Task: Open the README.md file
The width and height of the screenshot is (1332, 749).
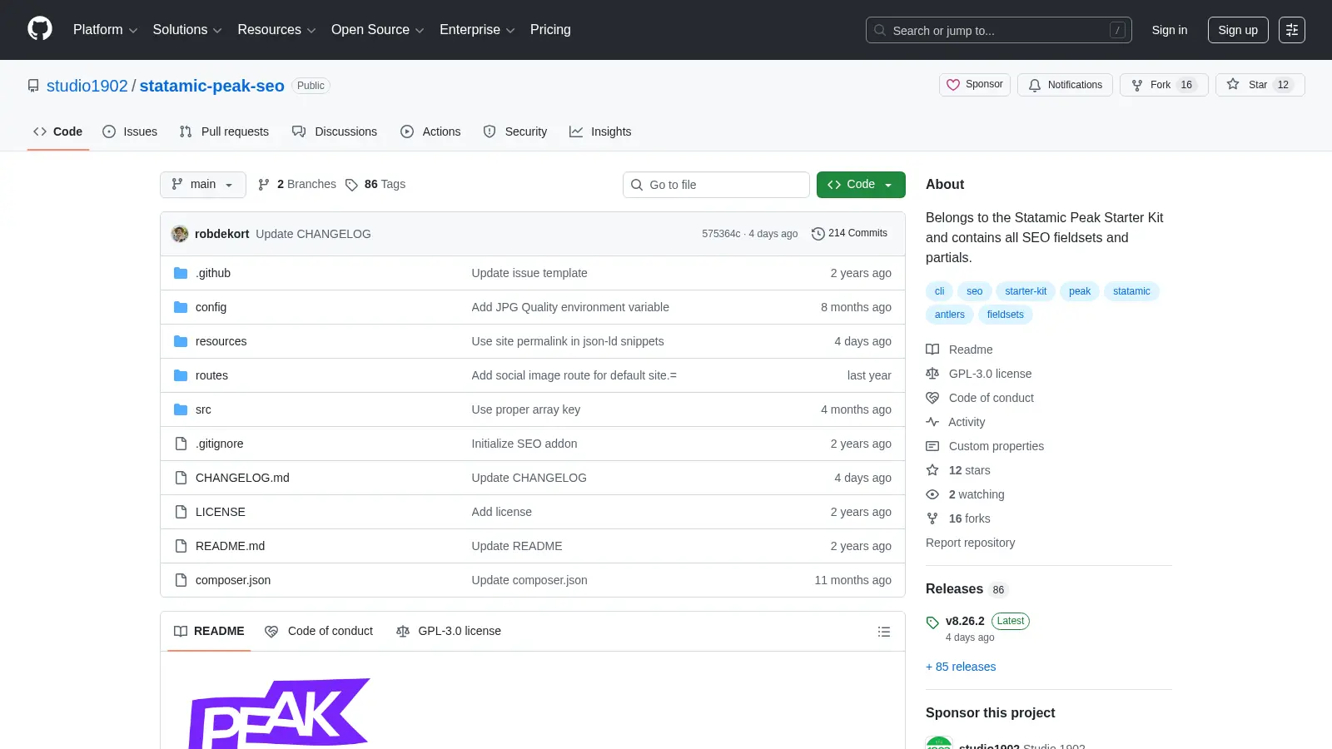Action: [230, 546]
